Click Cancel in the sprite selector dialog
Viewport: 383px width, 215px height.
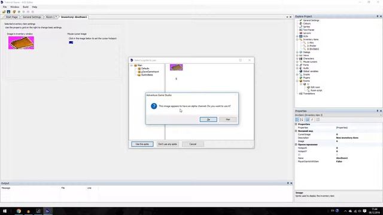pos(193,144)
